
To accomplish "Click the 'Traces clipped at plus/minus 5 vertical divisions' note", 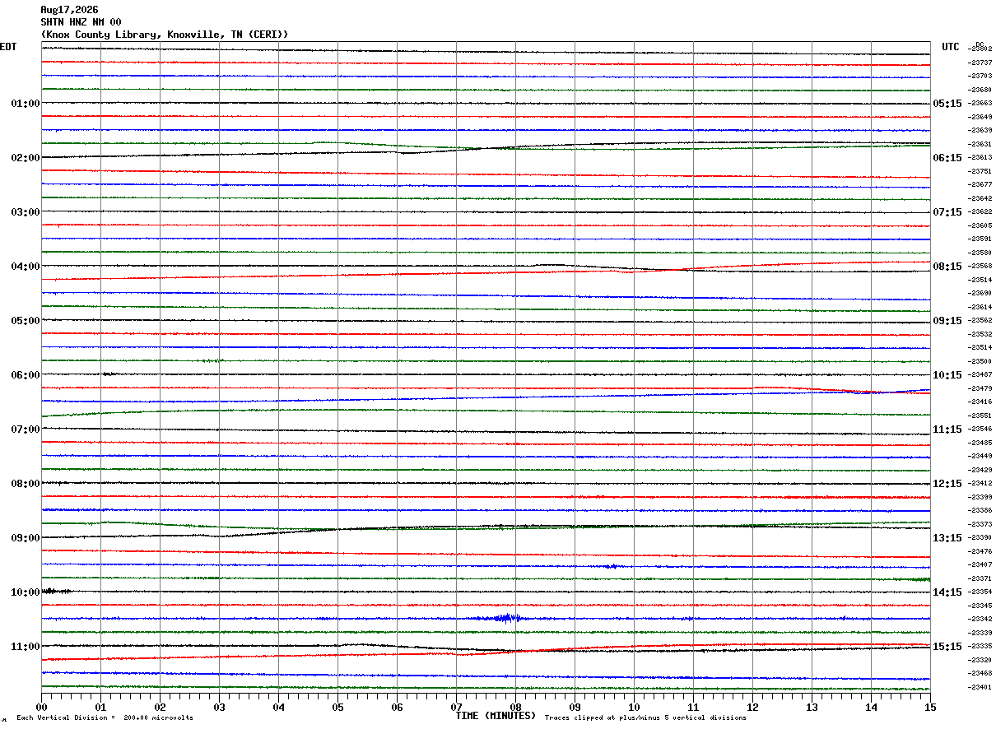I will (645, 718).
